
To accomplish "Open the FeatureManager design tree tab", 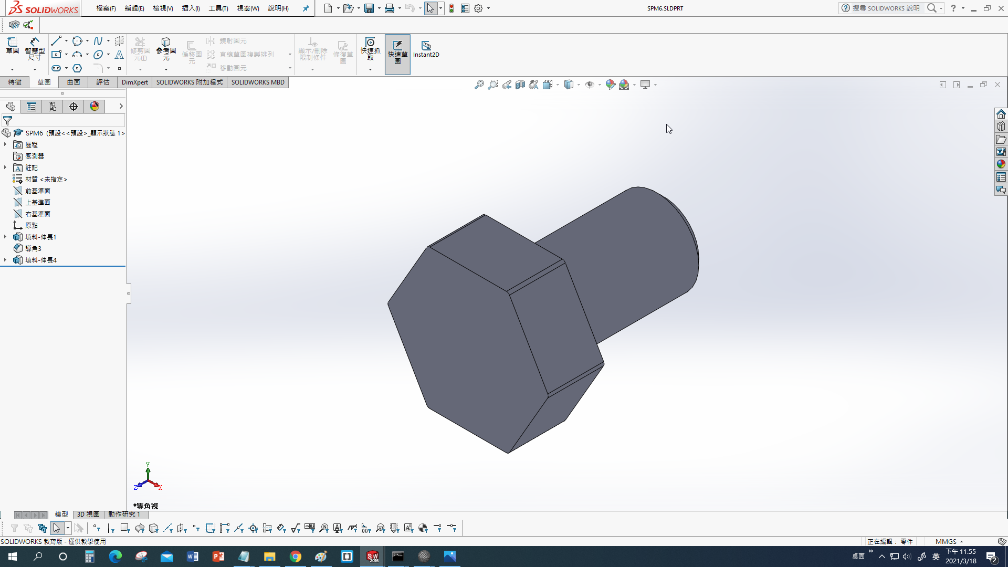I will pos(10,107).
